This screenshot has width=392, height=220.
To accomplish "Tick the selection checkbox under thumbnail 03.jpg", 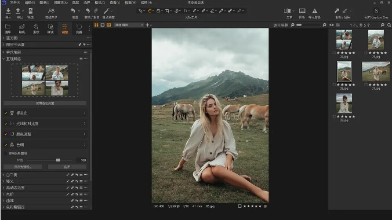I will [x=334, y=116].
